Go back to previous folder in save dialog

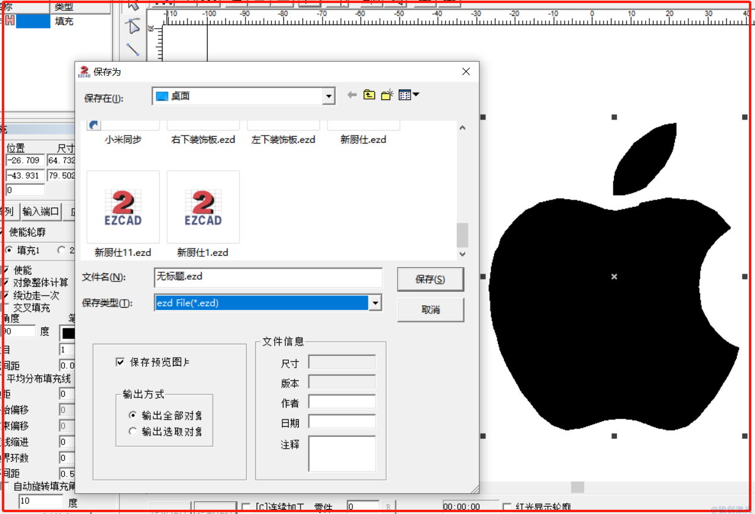pyautogui.click(x=352, y=95)
